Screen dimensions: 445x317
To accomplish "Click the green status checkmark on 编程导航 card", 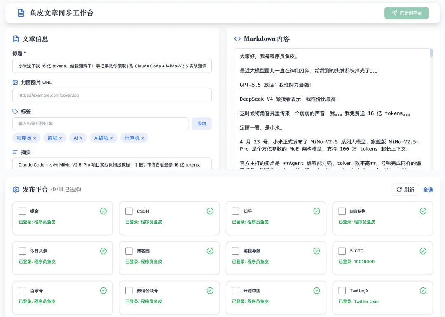I will pos(316,251).
